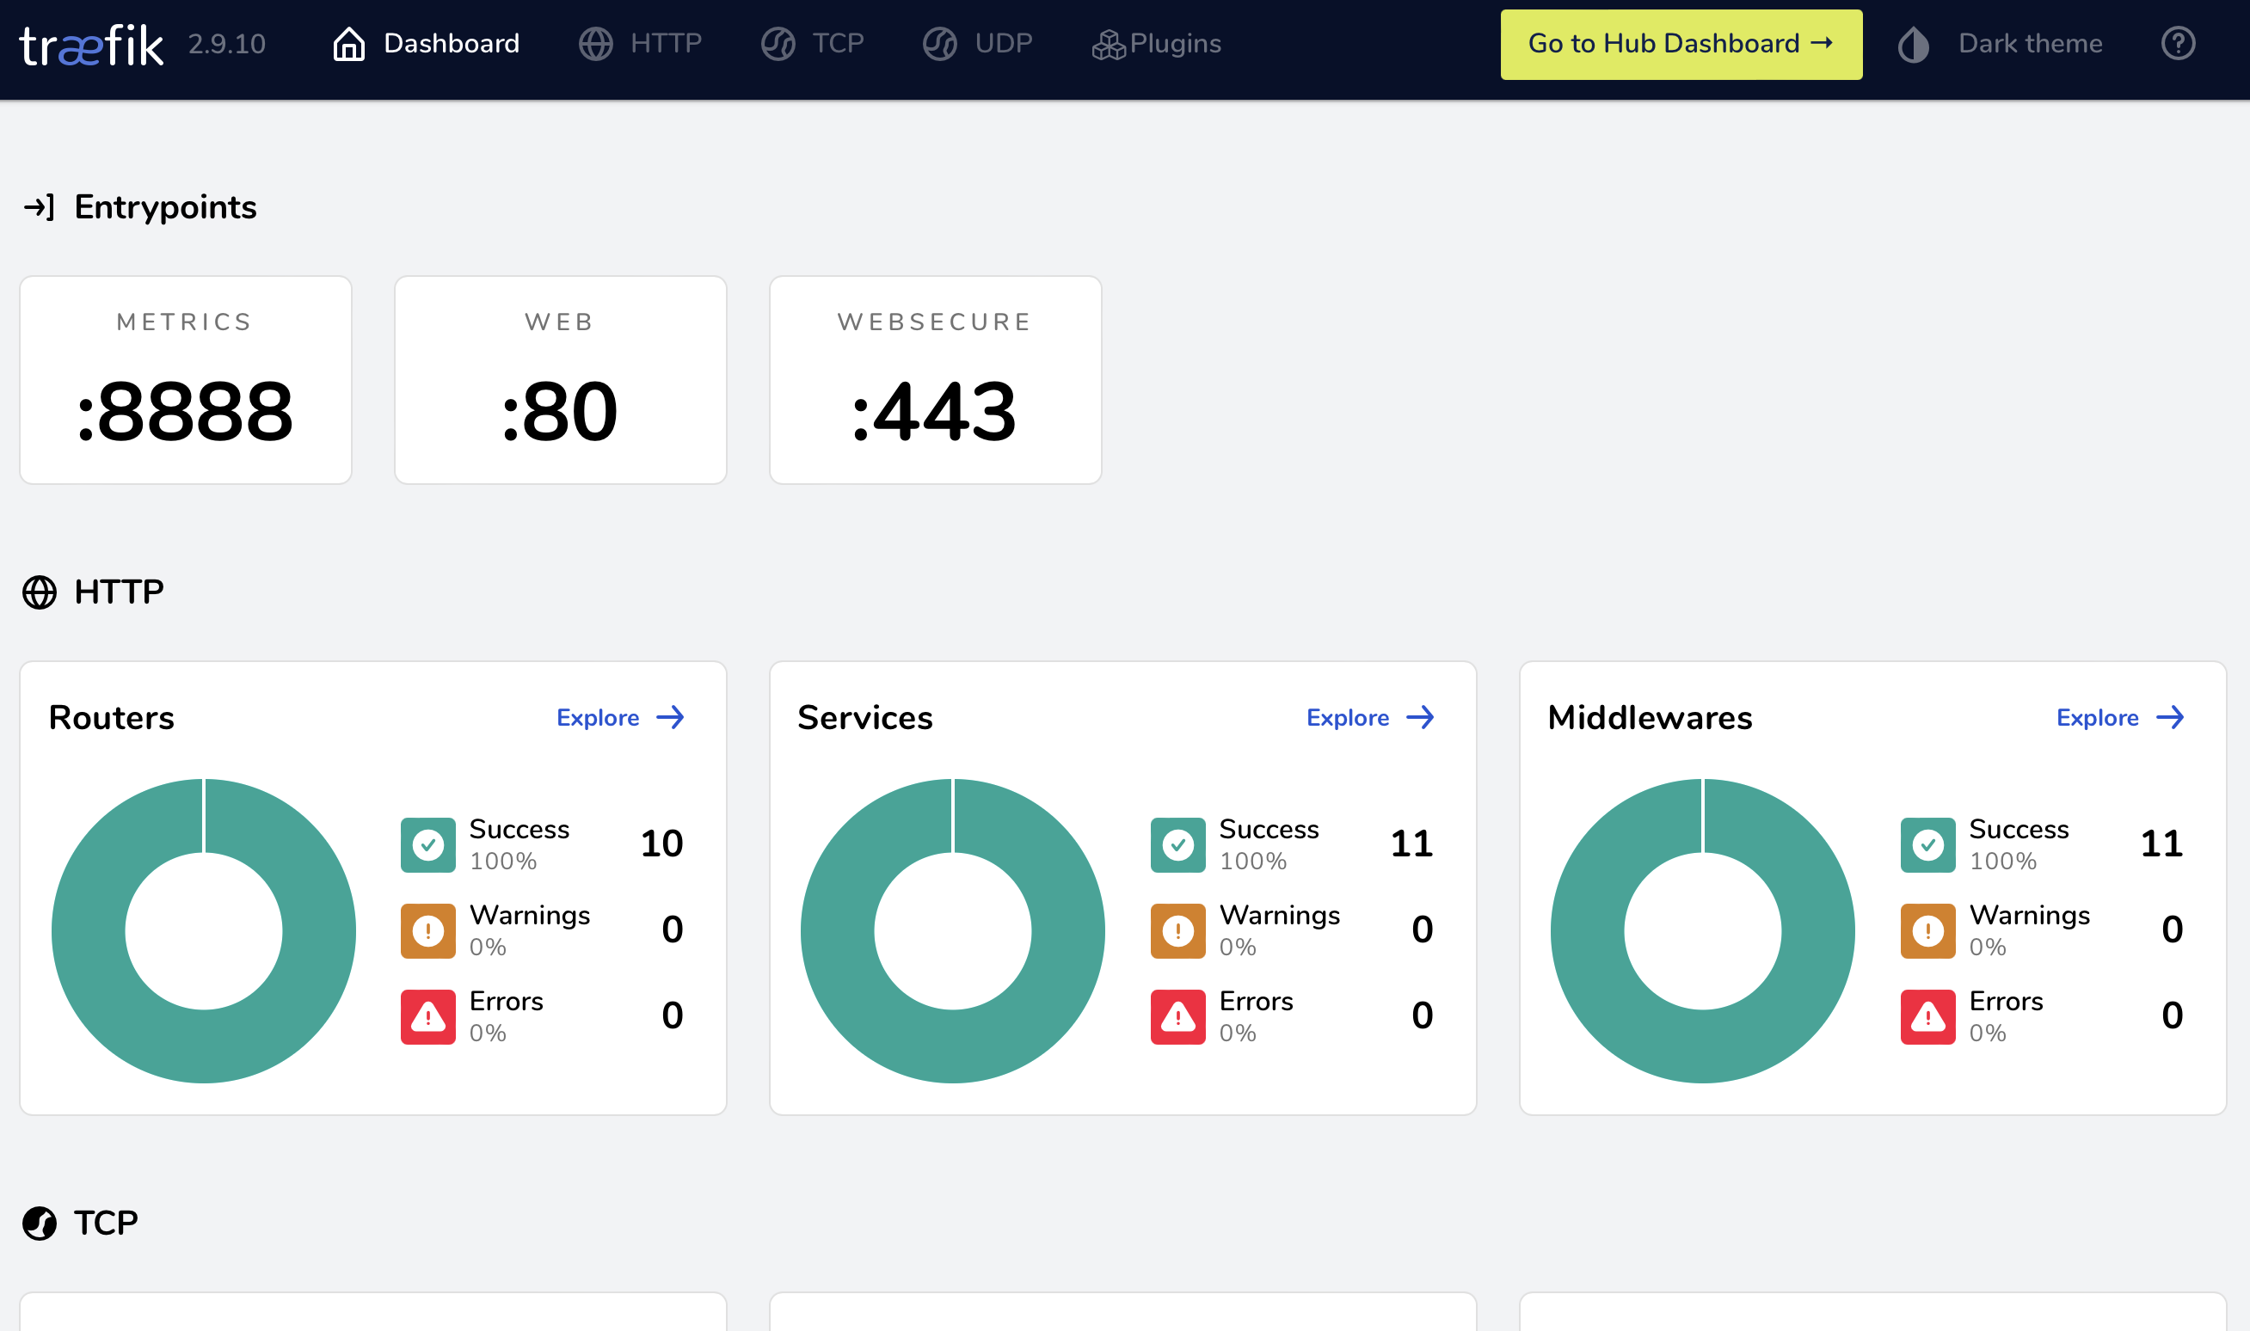Image resolution: width=2250 pixels, height=1331 pixels.
Task: Explore the Routers list
Action: point(620,718)
